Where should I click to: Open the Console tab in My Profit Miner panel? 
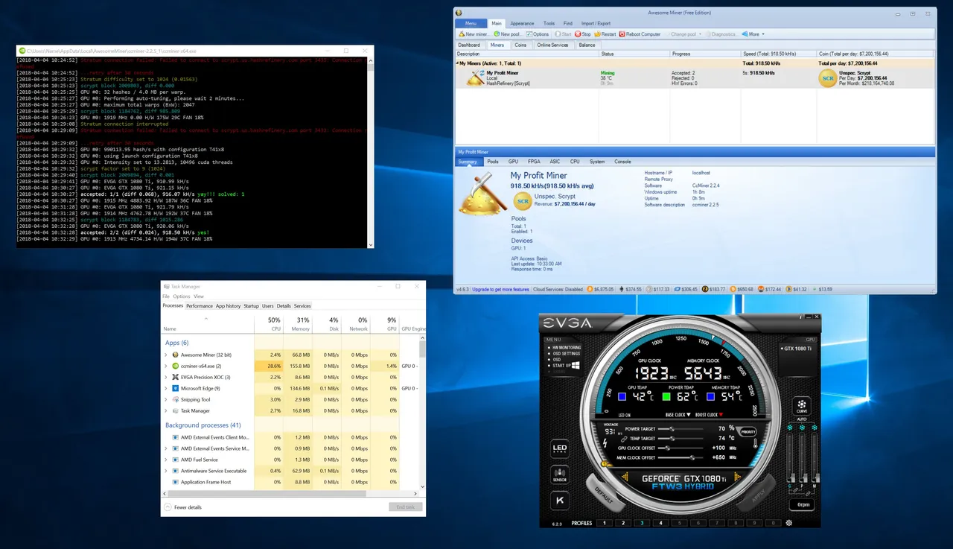pos(622,162)
